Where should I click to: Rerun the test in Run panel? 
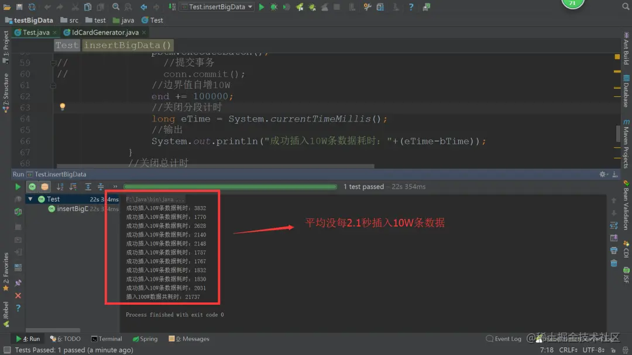(x=18, y=186)
